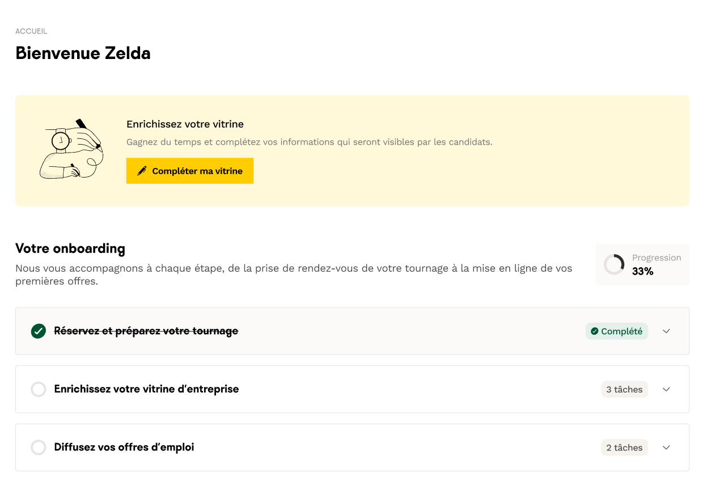Click the Progression 33% indicator

(x=643, y=264)
